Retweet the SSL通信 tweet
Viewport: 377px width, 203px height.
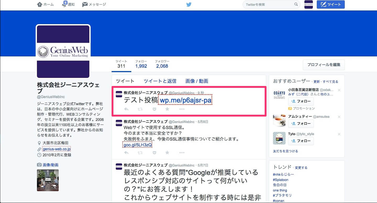pos(140,152)
